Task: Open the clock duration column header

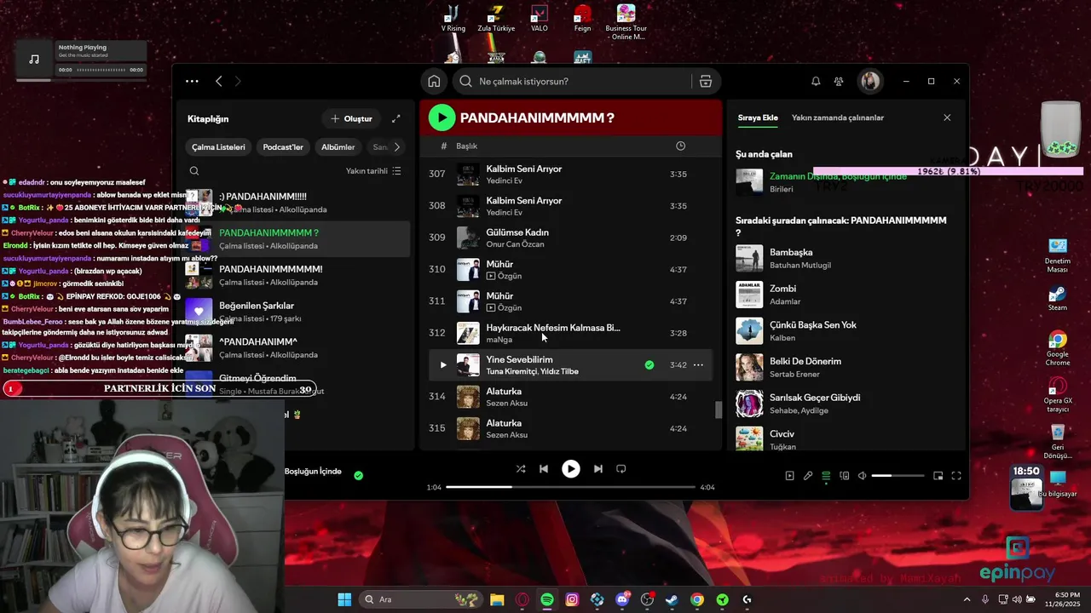Action: click(680, 146)
